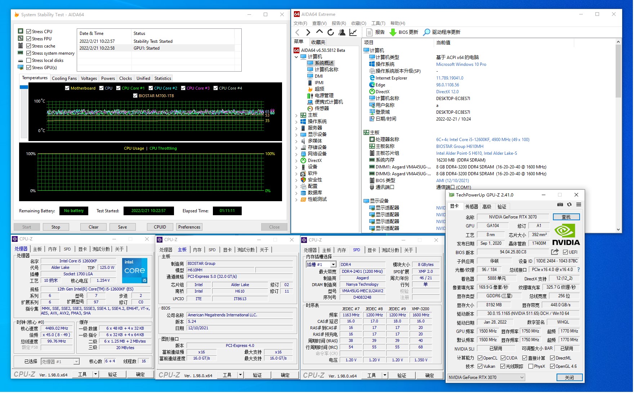
Task: Click AIDA64 right panel vertical scrollbar
Action: (619, 136)
